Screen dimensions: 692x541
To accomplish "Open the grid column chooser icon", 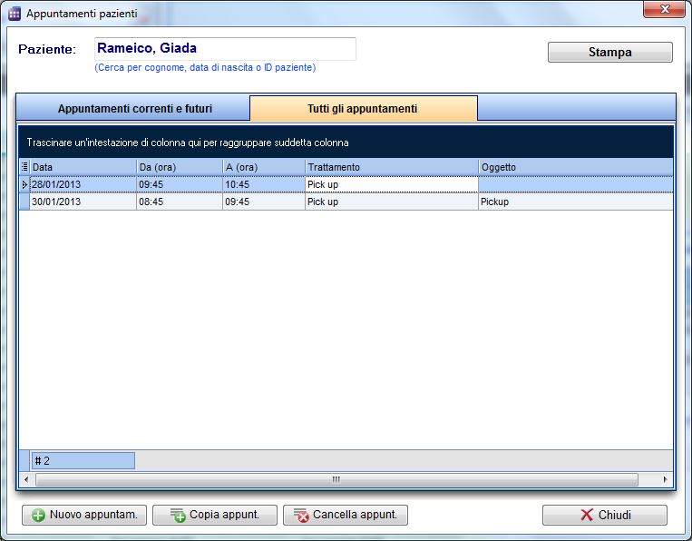I will point(24,167).
